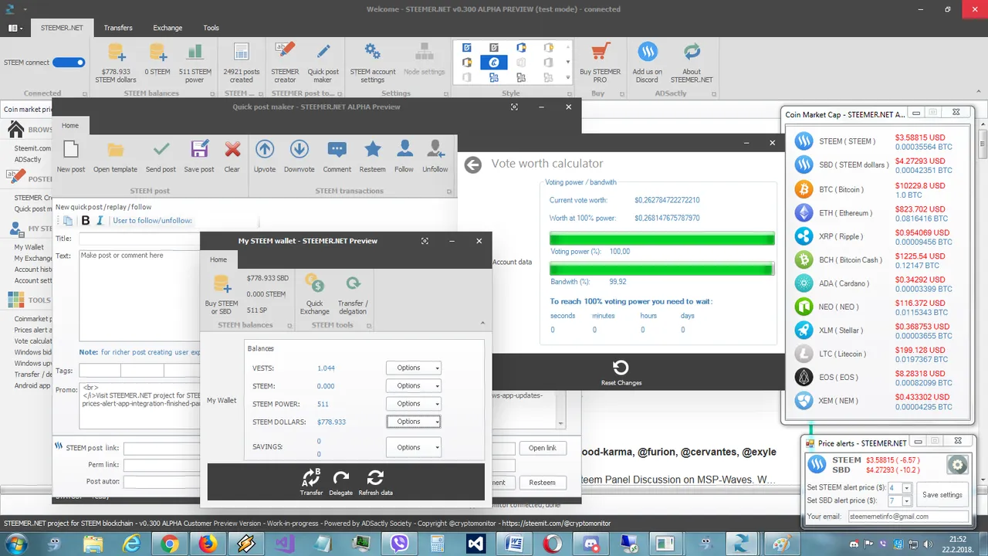Open Quick Exchange in wallet window
Image resolution: width=988 pixels, height=556 pixels.
coord(315,294)
